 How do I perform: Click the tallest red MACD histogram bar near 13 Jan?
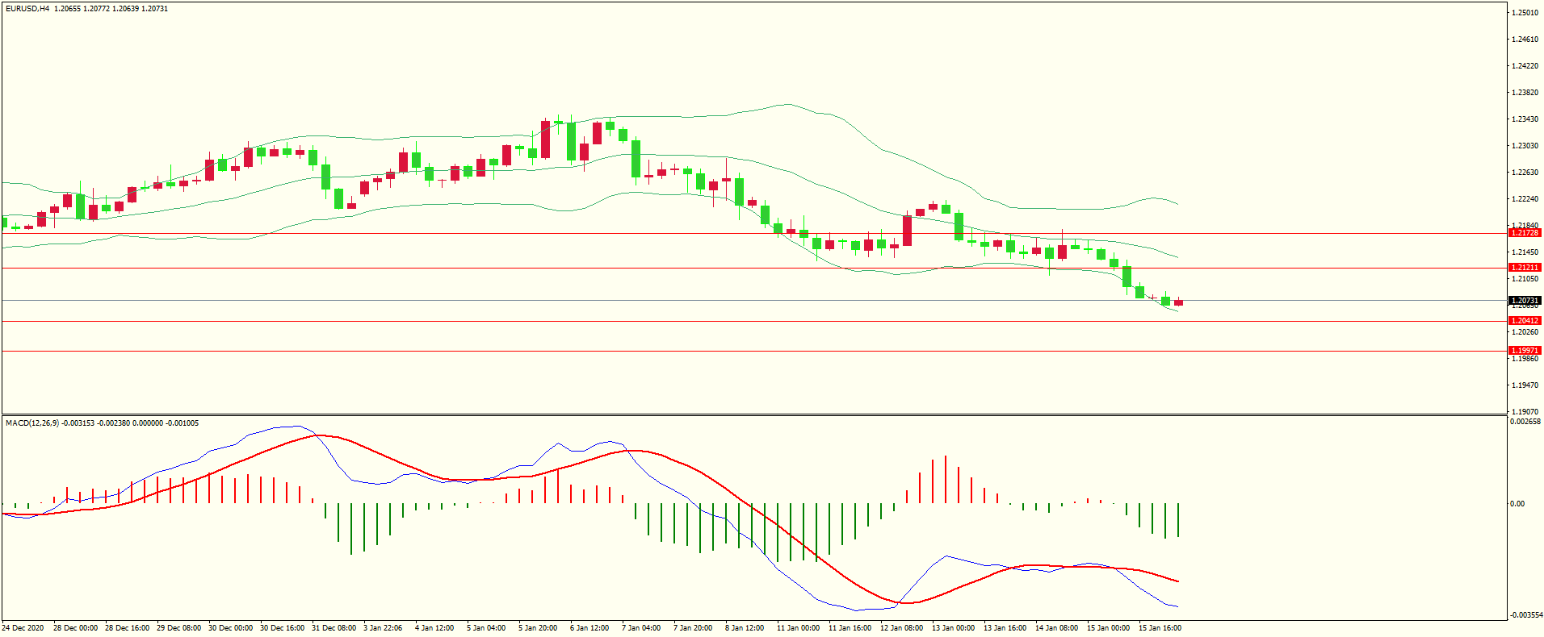pos(946,481)
